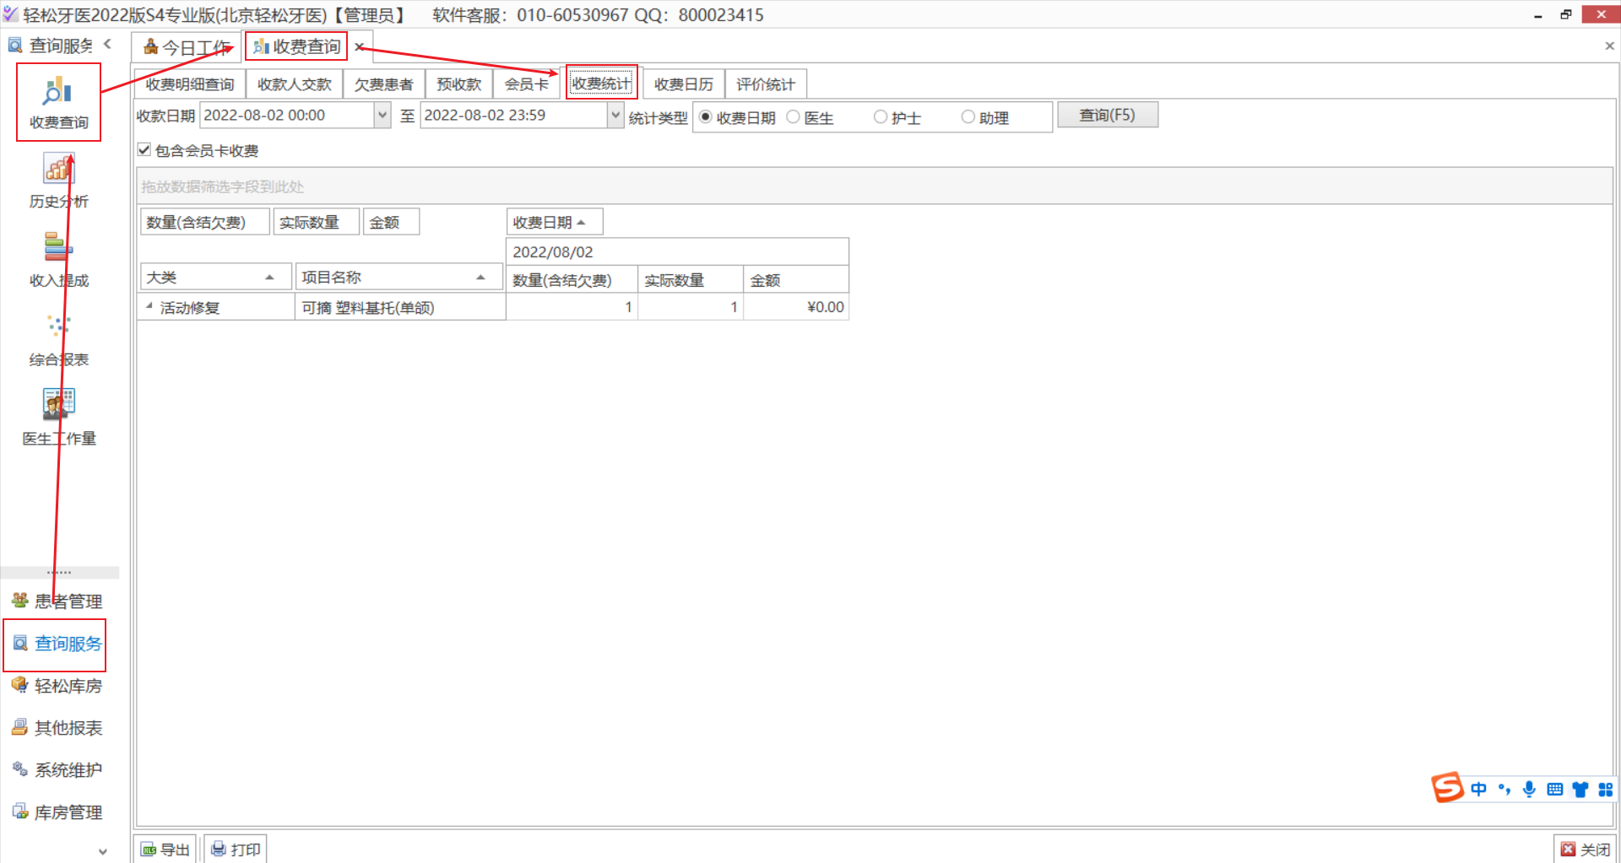Screen dimensions: 1621x863
Task: Select 查询服务 module in bottom navigation
Action: [x=57, y=644]
